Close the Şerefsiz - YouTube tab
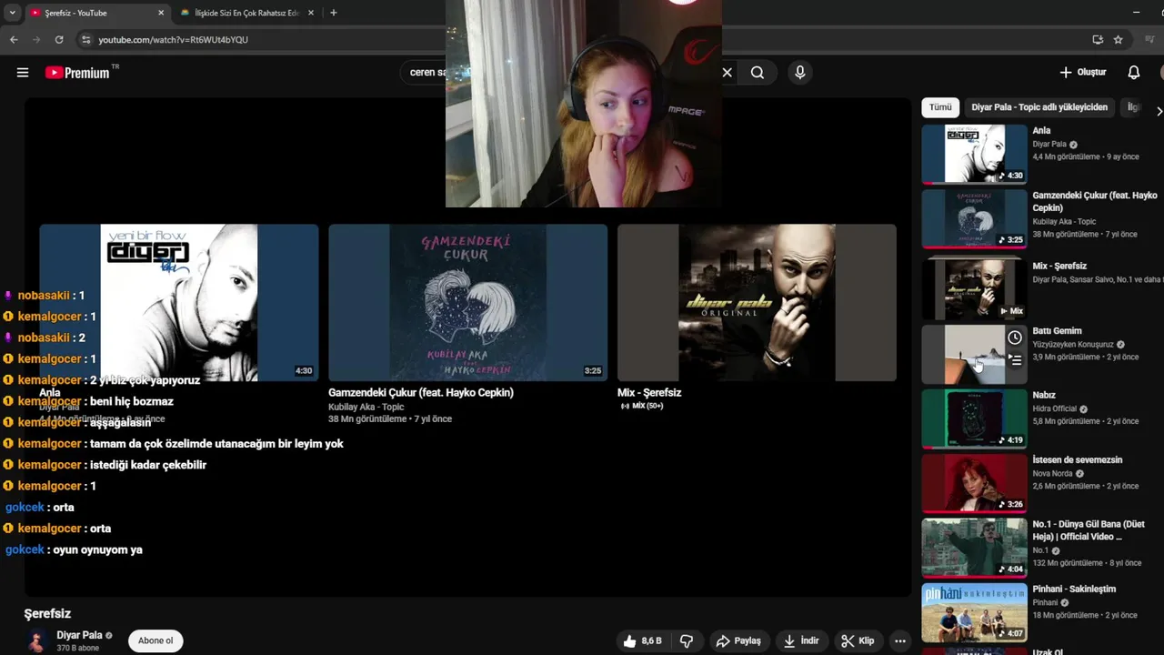Screen dimensions: 1164x655 161,13
